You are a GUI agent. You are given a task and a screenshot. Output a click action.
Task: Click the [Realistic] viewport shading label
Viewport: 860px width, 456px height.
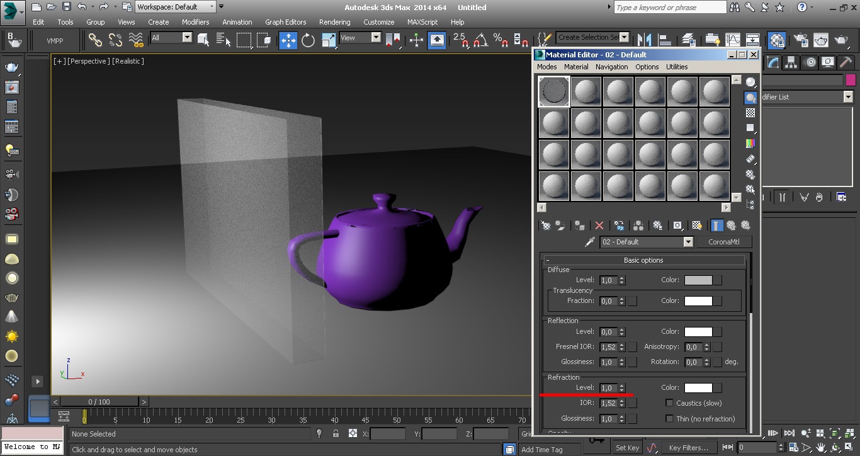tap(128, 61)
